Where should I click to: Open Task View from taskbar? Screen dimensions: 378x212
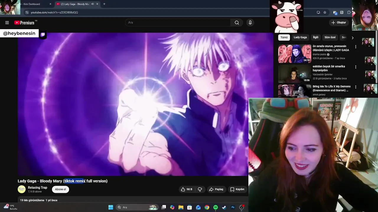(164, 207)
